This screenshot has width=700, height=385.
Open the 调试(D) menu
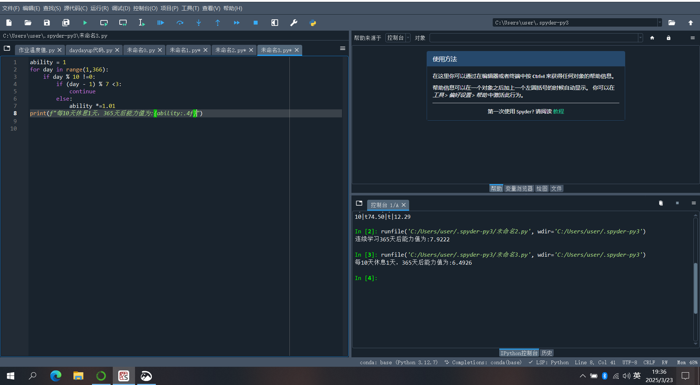click(x=121, y=8)
